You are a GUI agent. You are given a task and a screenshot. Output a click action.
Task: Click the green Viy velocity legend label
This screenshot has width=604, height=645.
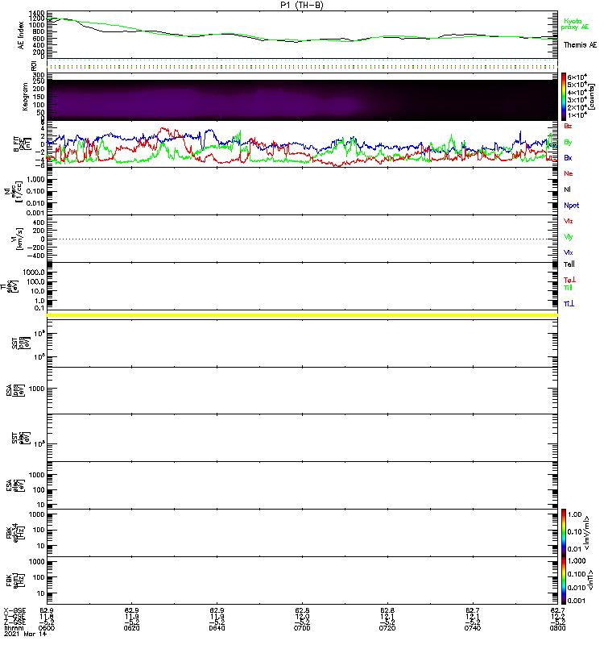[x=569, y=236]
